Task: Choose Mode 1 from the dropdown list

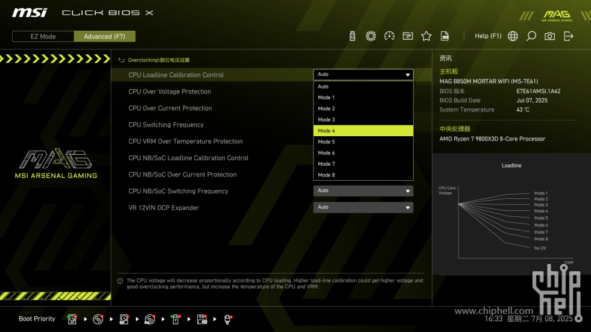Action: coord(363,98)
